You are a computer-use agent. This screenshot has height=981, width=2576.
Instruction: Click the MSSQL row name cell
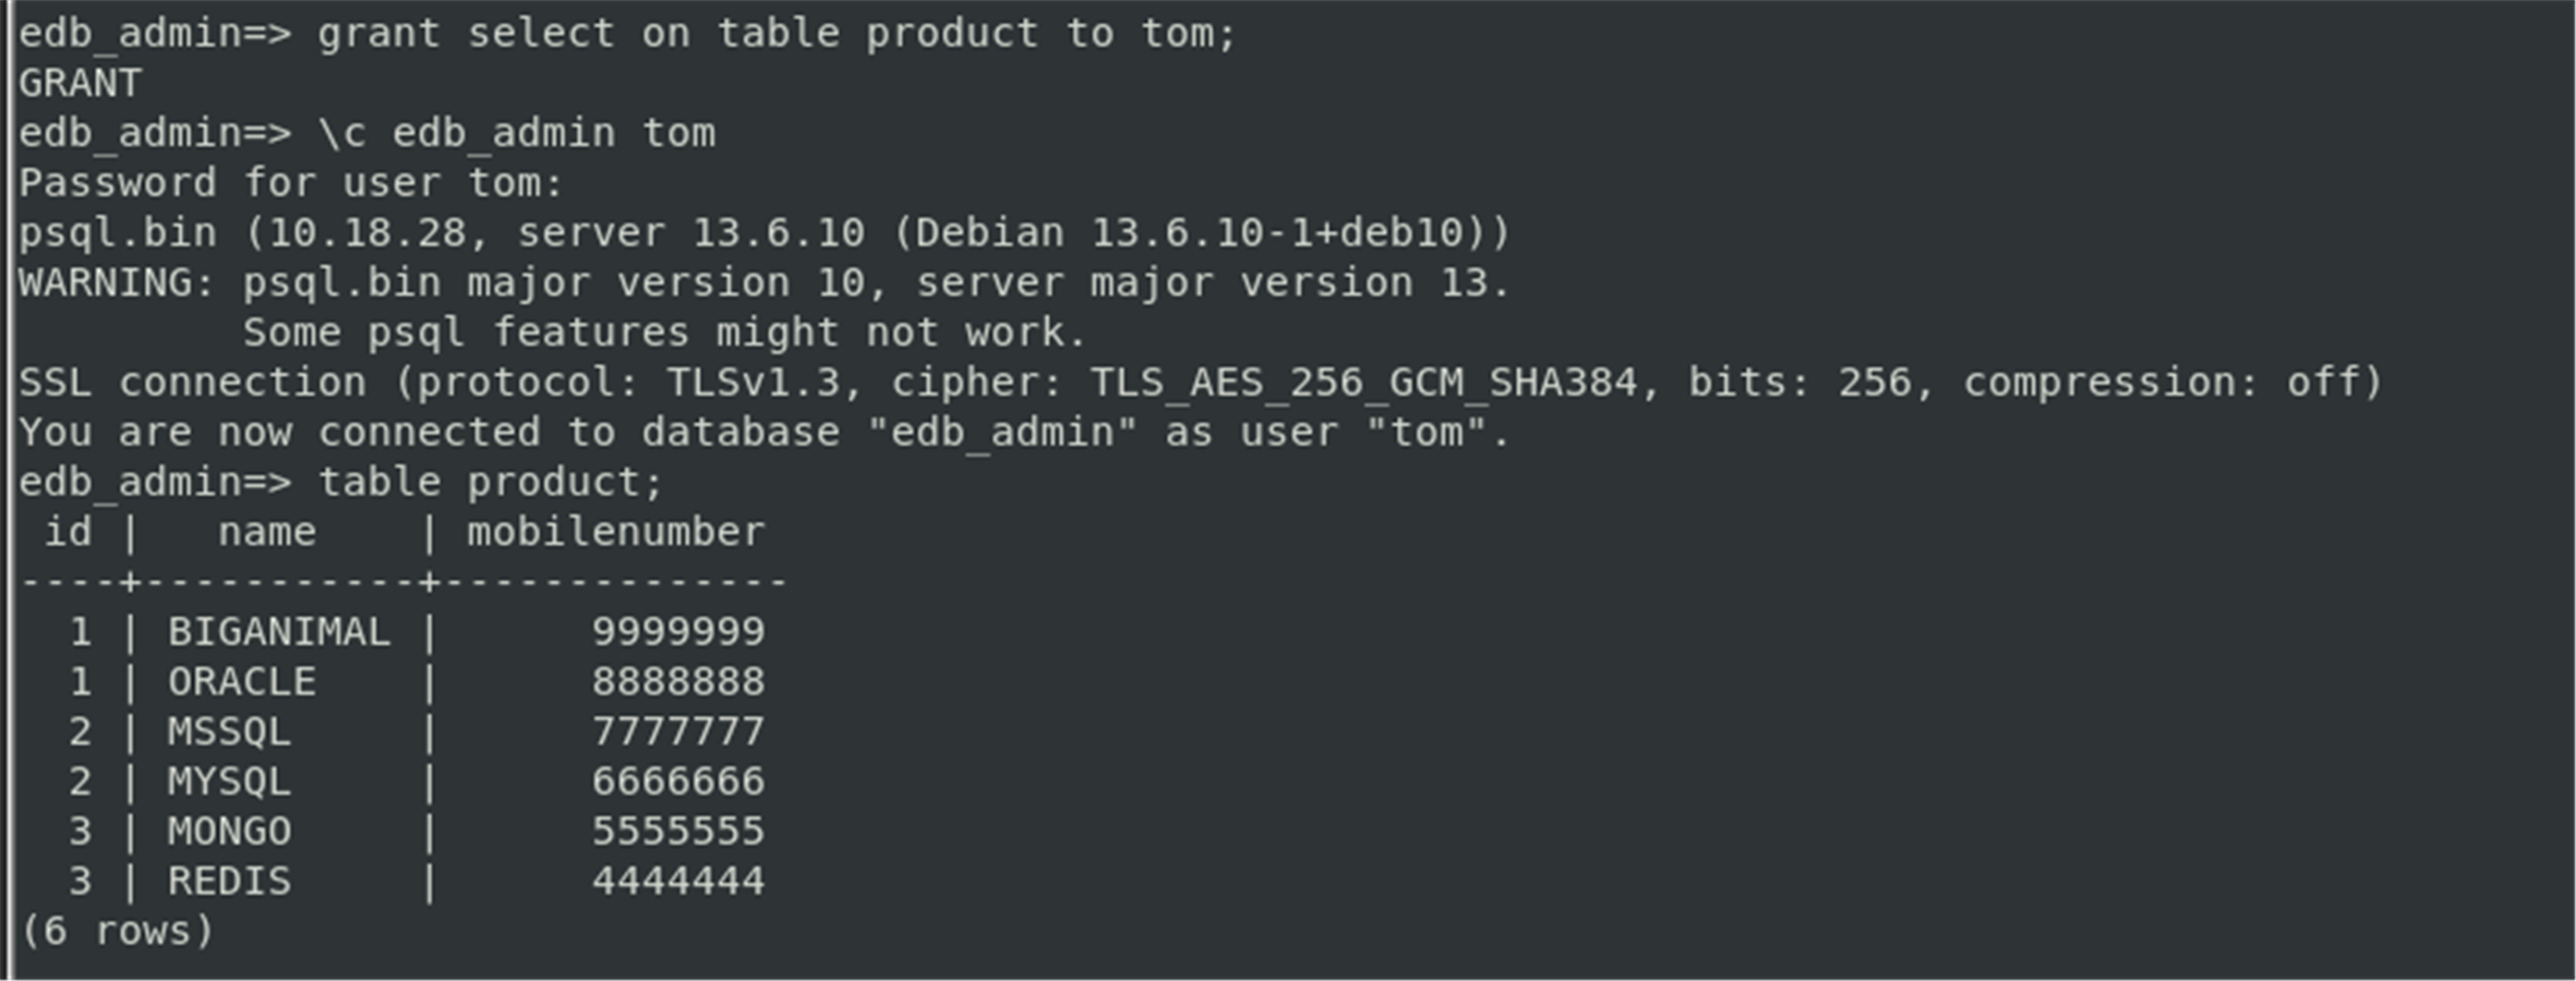coord(229,732)
